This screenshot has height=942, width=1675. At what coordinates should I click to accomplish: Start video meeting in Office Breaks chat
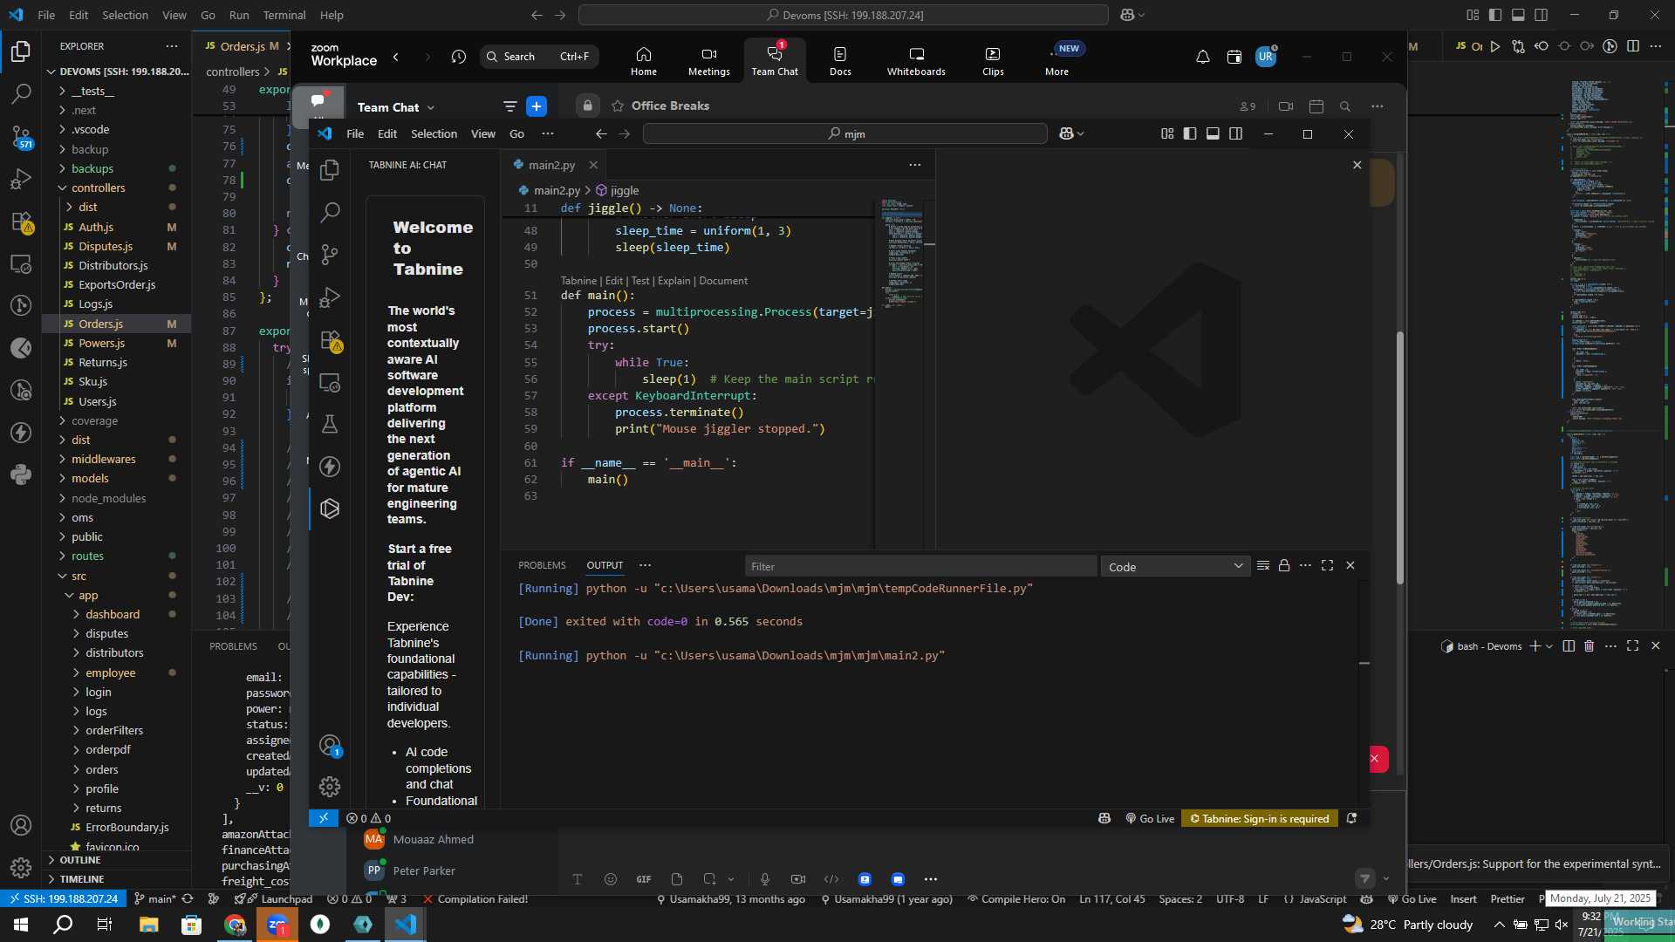(x=1286, y=106)
